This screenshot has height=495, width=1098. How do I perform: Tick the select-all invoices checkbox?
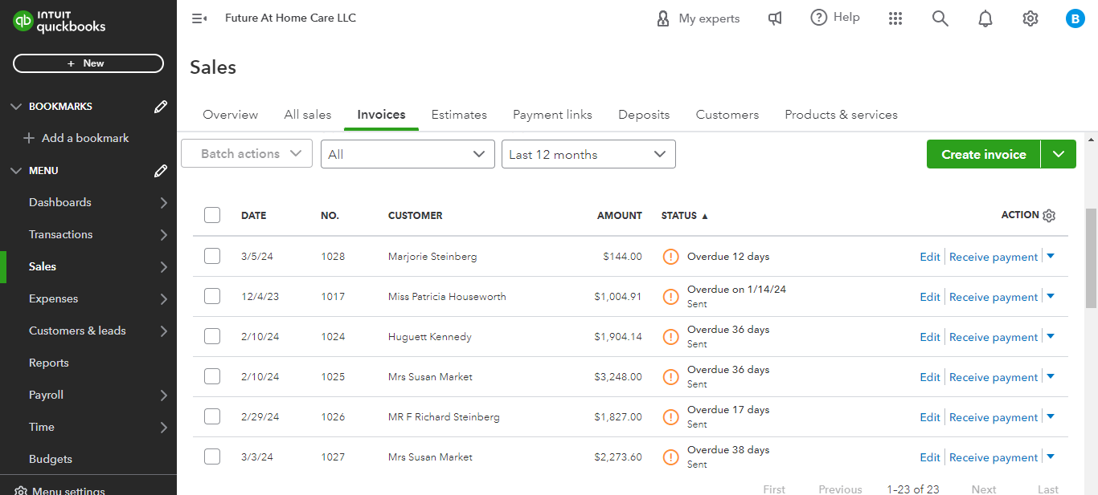coord(212,215)
